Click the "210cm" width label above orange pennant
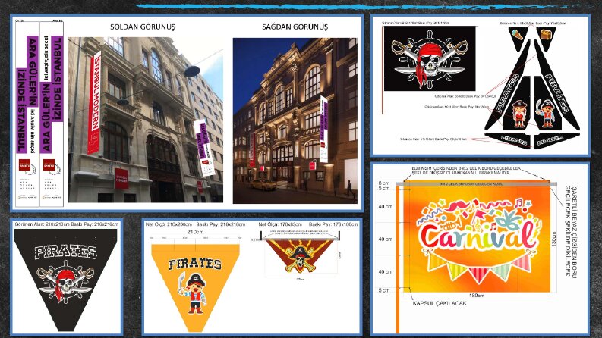602x338 pixels. coord(195,232)
